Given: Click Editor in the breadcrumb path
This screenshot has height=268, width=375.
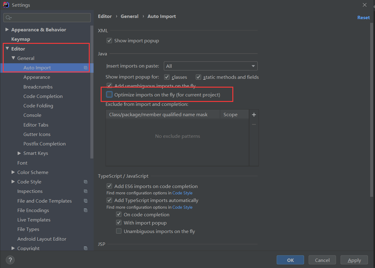Looking at the screenshot, I should coord(105,16).
